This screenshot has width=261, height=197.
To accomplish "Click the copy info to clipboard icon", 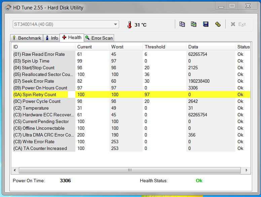I will tap(182, 24).
